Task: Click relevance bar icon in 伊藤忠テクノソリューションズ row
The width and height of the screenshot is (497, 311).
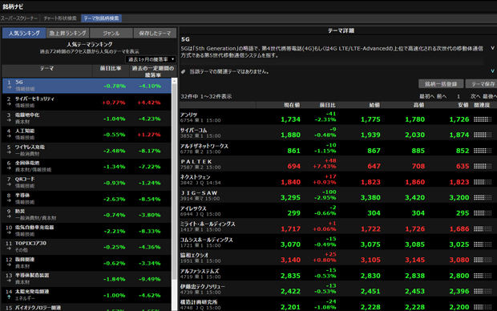Action: pyautogui.click(x=483, y=291)
